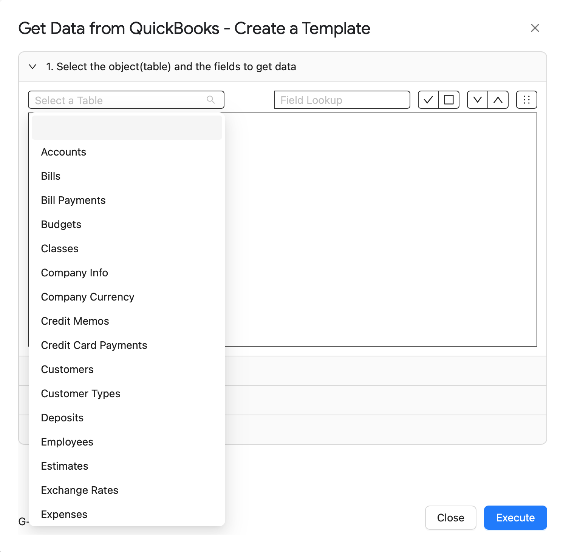563x552 pixels.
Task: Collapse step 1 section chevron
Action: 33,66
